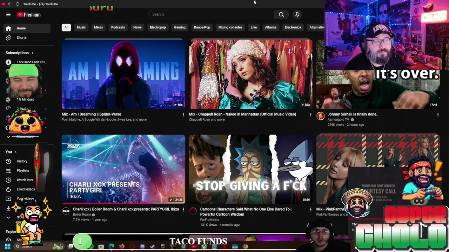Select the Electropop filter chip
The width and height of the screenshot is (449, 252).
coord(158,27)
